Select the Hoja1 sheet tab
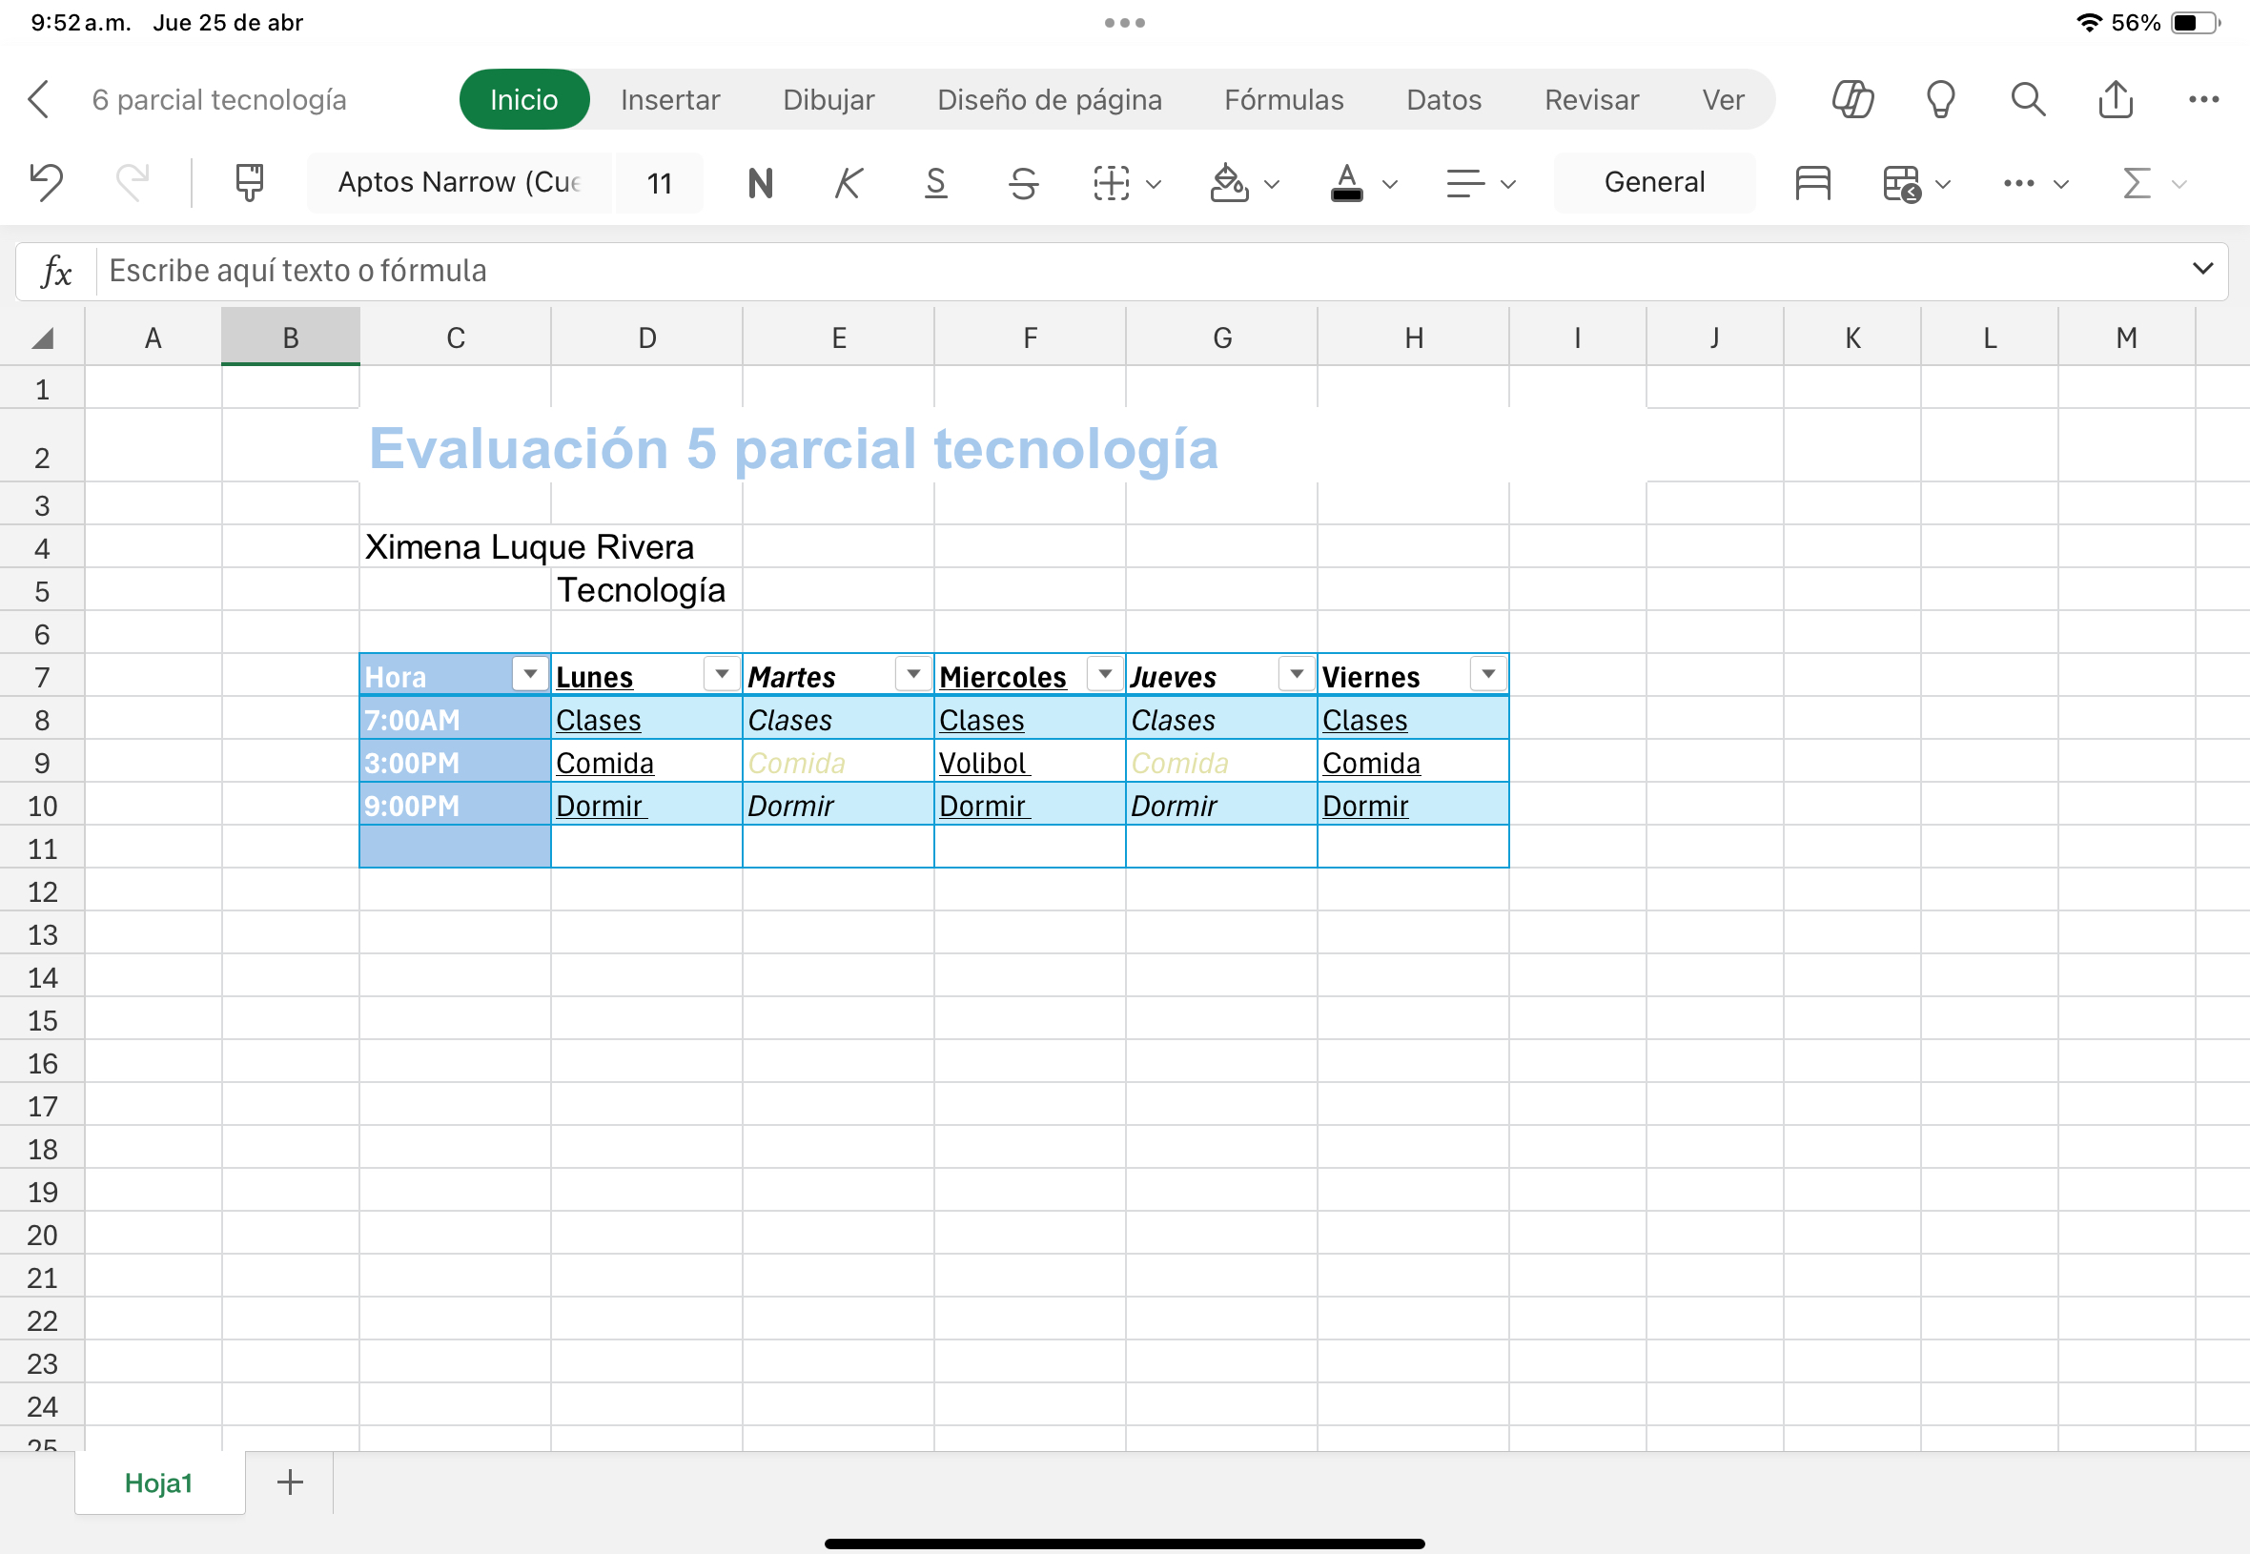Image resolution: width=2250 pixels, height=1554 pixels. click(x=158, y=1482)
